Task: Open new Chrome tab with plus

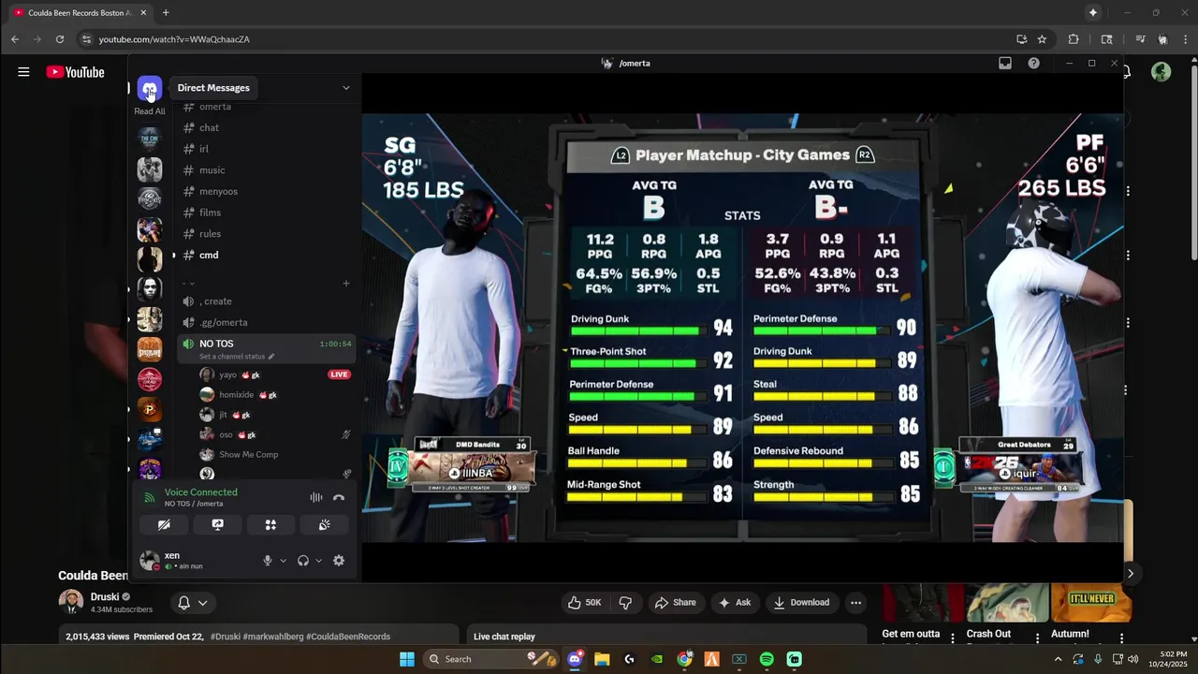Action: [166, 13]
